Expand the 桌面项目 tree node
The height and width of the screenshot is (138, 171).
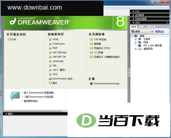(135, 49)
